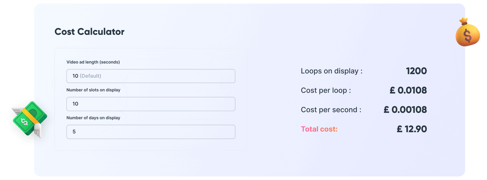Image resolution: width=487 pixels, height=180 pixels.
Task: Select the £ 0.0108 cost value
Action: tap(408, 91)
